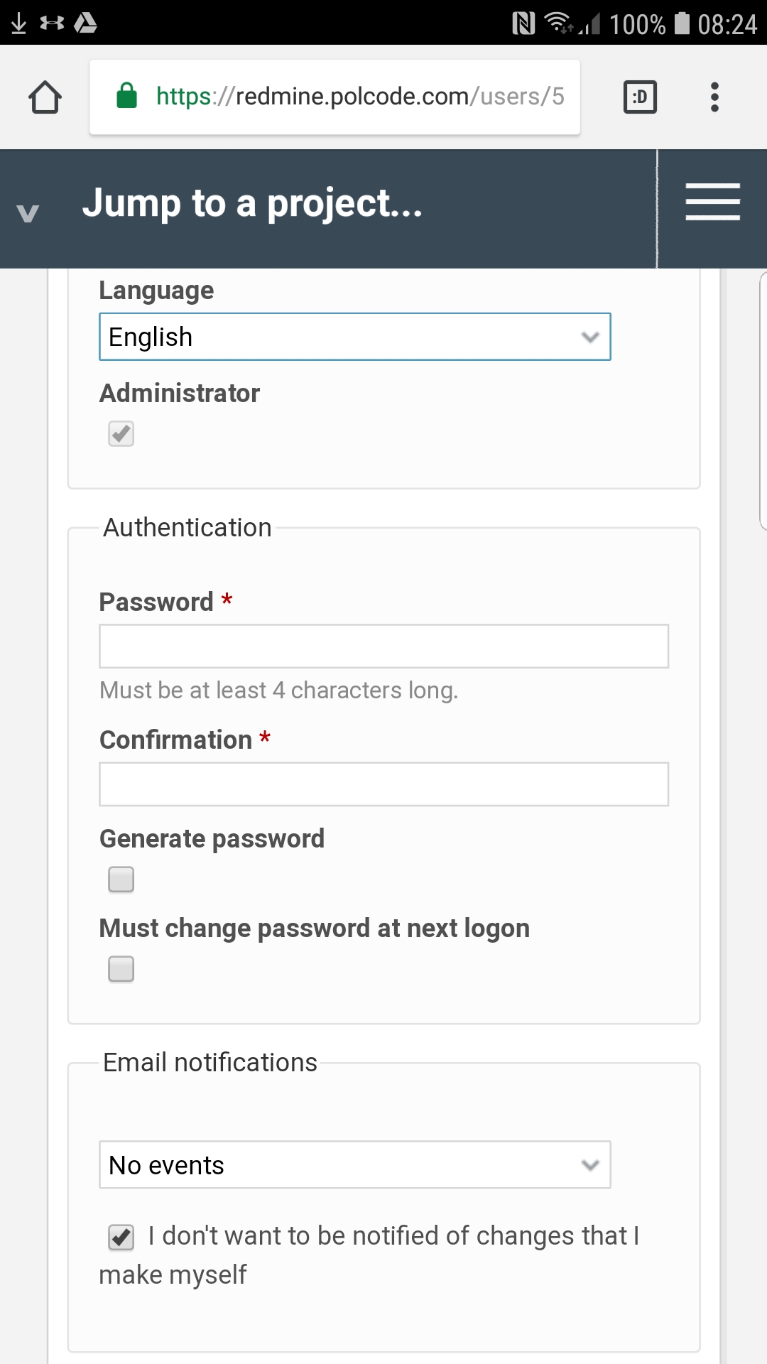Open the hamburger navigation menu
Viewport: 767px width, 1364px height.
coord(712,202)
